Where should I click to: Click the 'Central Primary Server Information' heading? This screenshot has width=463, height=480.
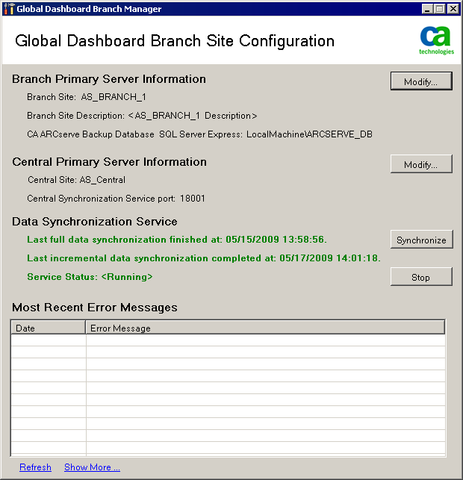click(109, 162)
